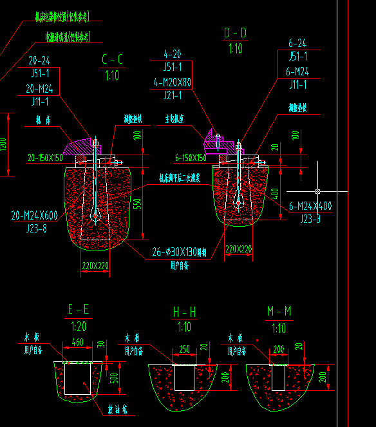
Task: Click the '550' vertical dimension
Action: 138,204
